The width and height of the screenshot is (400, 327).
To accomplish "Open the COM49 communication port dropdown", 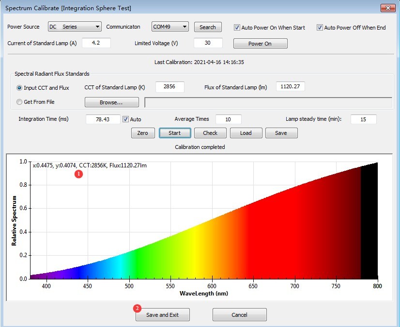I will coord(170,27).
